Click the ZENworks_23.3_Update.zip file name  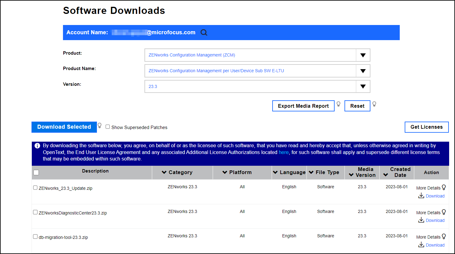click(65, 188)
